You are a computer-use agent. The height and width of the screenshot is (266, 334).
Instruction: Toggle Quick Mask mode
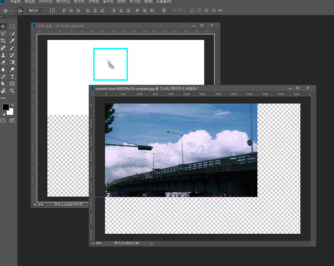pos(3,121)
